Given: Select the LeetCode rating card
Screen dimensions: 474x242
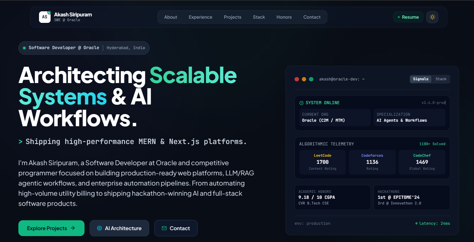Looking at the screenshot, I should coord(323,162).
